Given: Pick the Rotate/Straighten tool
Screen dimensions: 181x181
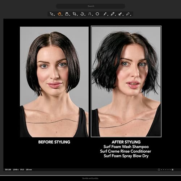Looking at the screenshot, I should [83, 14].
